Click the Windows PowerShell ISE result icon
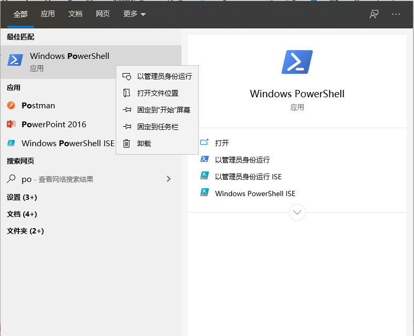This screenshot has width=414, height=336. 12,144
